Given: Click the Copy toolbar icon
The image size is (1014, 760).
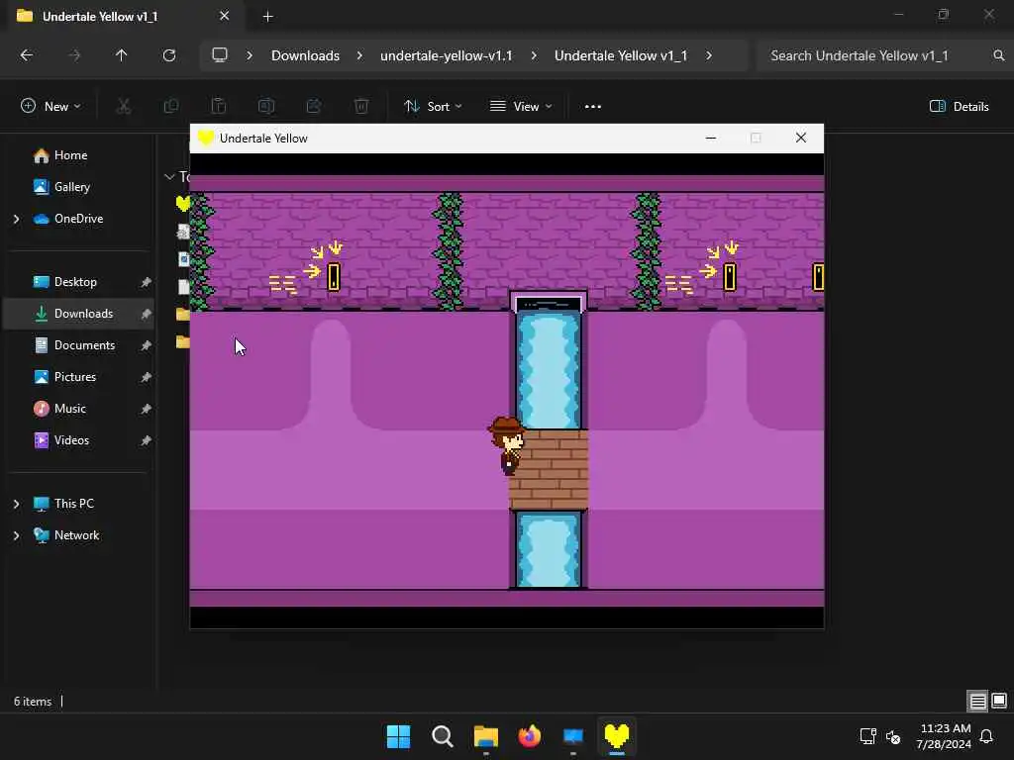Looking at the screenshot, I should [x=171, y=106].
